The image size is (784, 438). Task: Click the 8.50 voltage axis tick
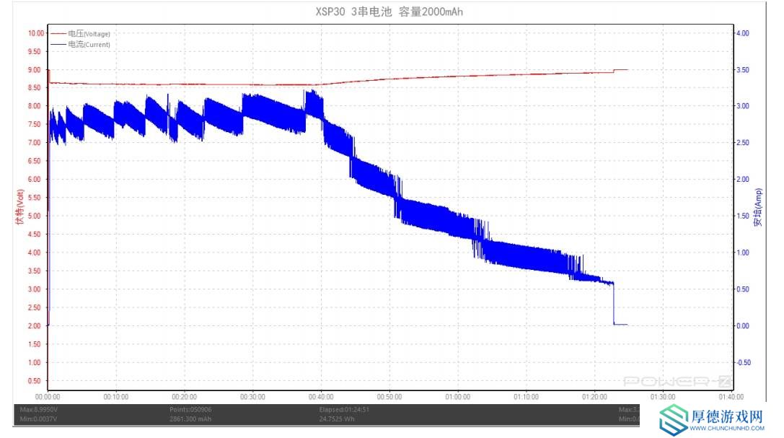(x=35, y=87)
